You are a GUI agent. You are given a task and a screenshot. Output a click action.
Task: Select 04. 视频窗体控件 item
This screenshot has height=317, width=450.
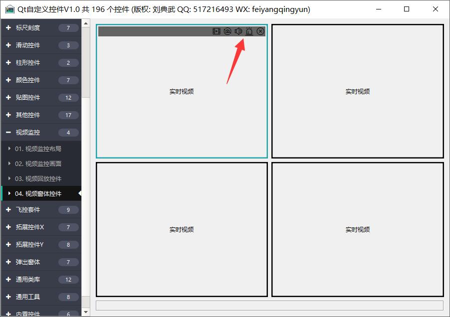click(38, 194)
